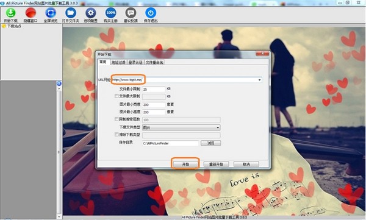
Task: Click the 重新开始 restart button
Action: click(x=216, y=165)
